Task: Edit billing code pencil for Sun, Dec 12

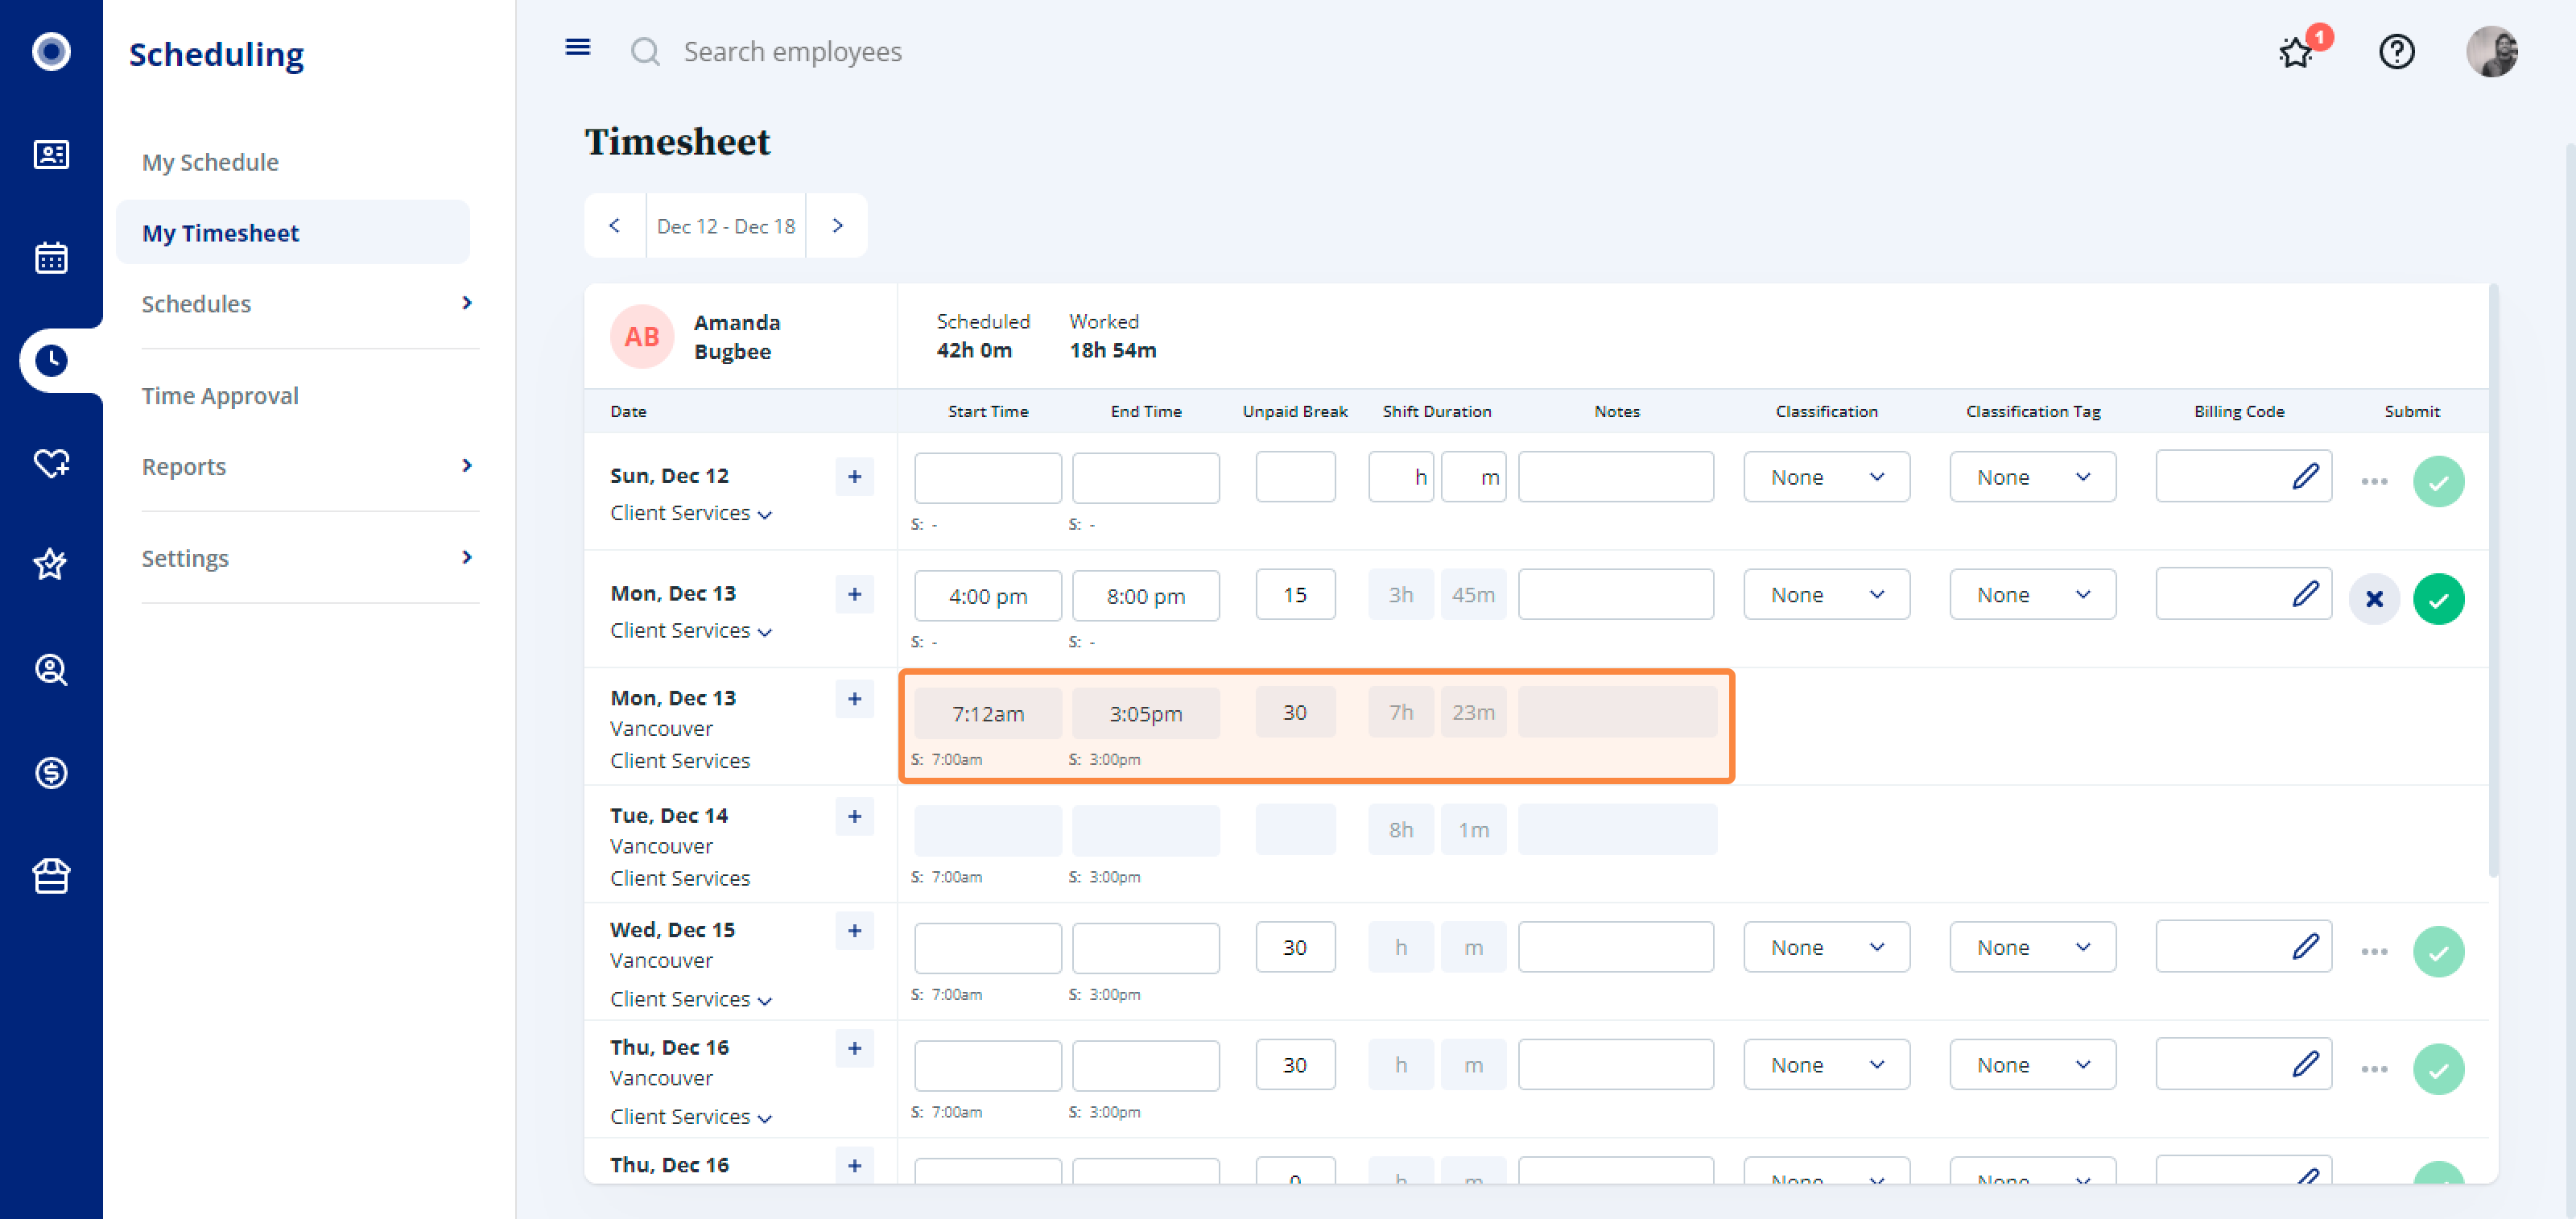Action: (x=2305, y=477)
